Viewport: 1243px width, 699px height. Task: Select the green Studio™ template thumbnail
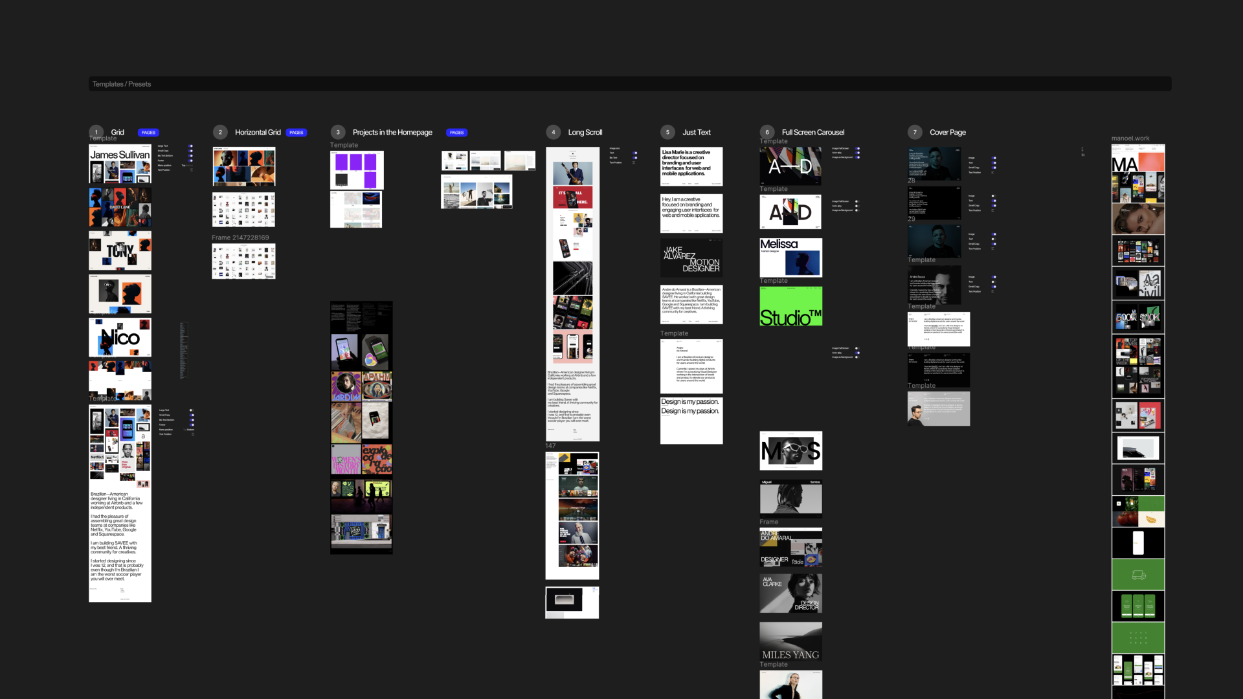(x=790, y=306)
